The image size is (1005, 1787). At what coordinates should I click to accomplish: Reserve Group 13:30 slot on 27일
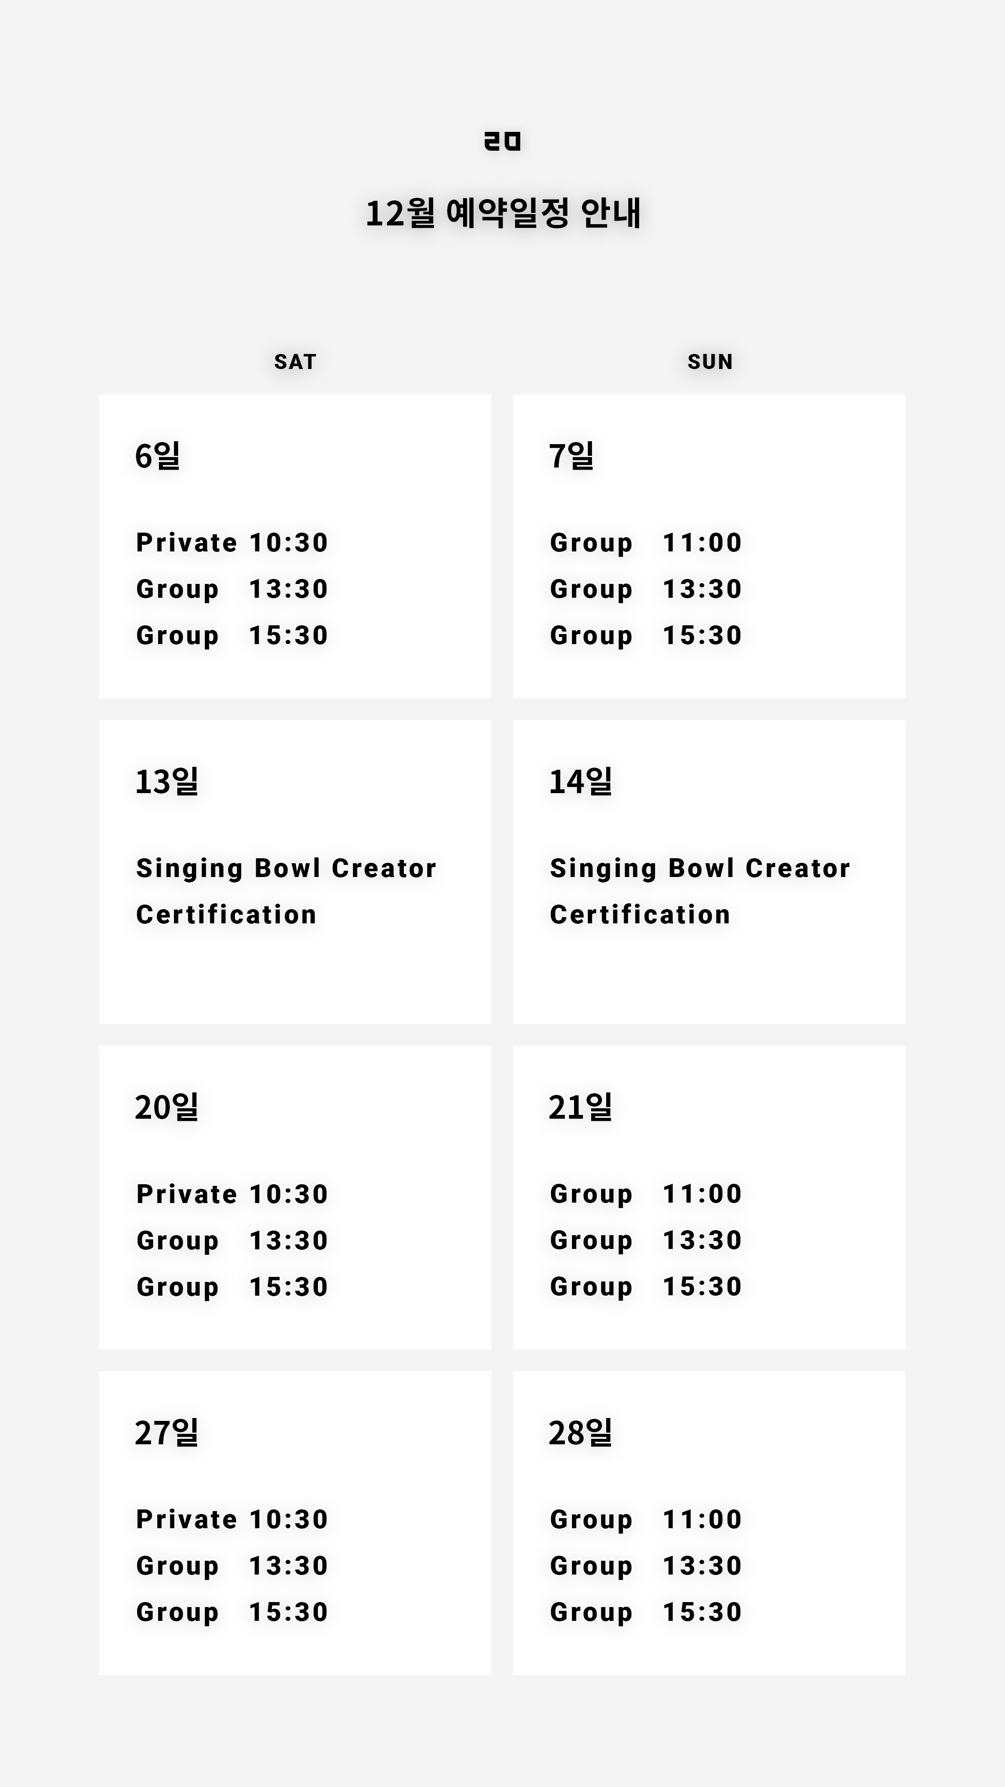point(232,1566)
